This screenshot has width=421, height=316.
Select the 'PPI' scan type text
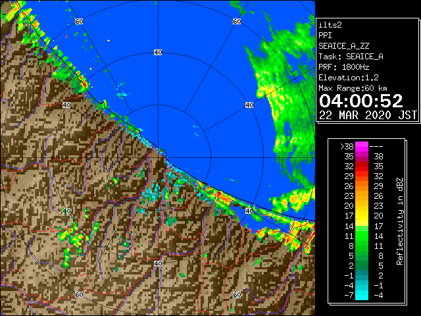[x=325, y=36]
